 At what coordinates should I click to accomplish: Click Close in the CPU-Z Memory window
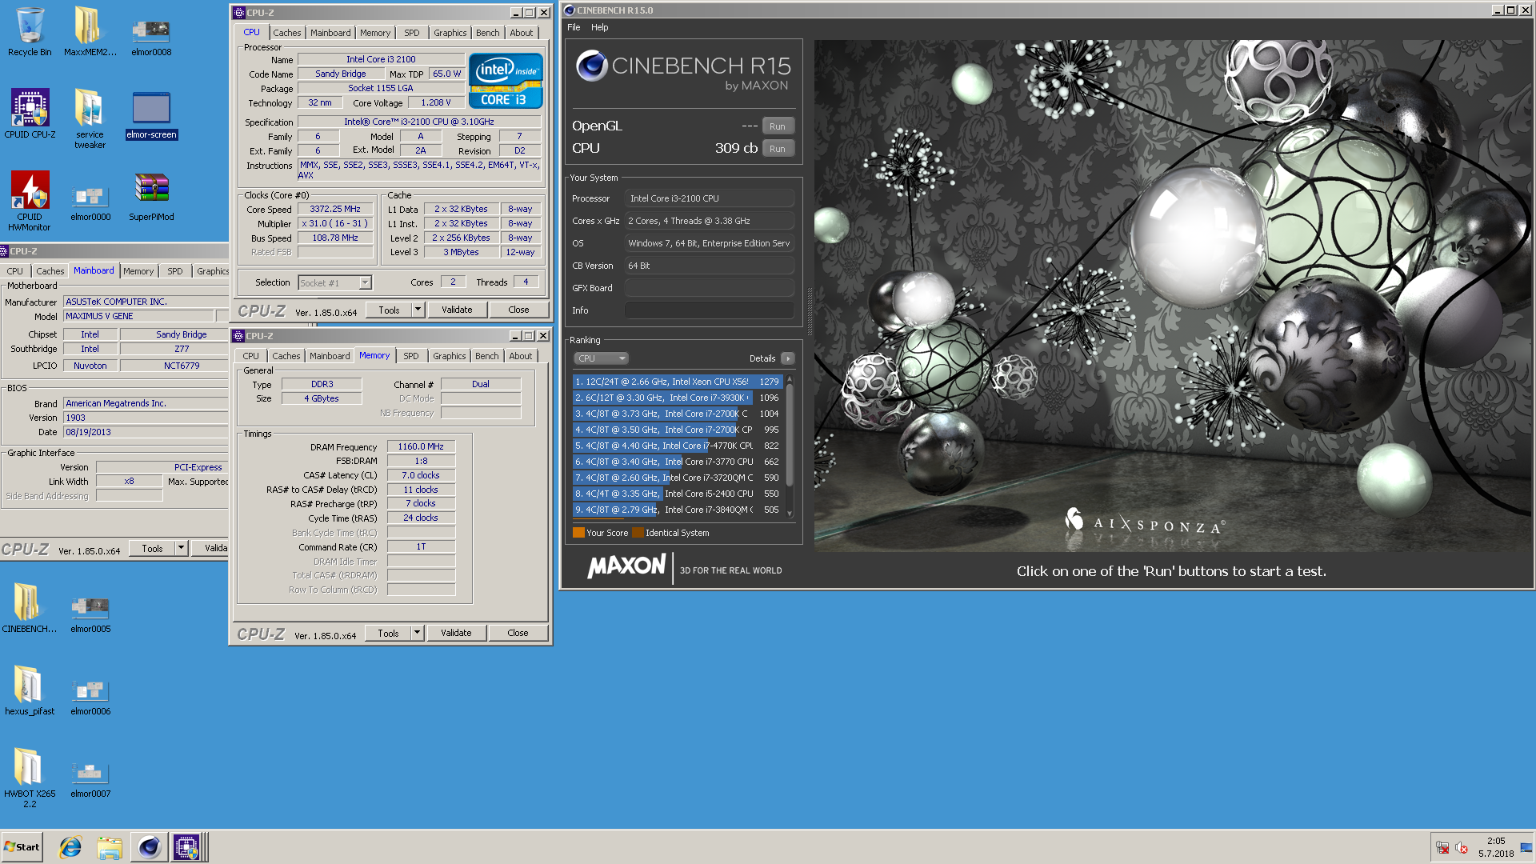click(518, 633)
